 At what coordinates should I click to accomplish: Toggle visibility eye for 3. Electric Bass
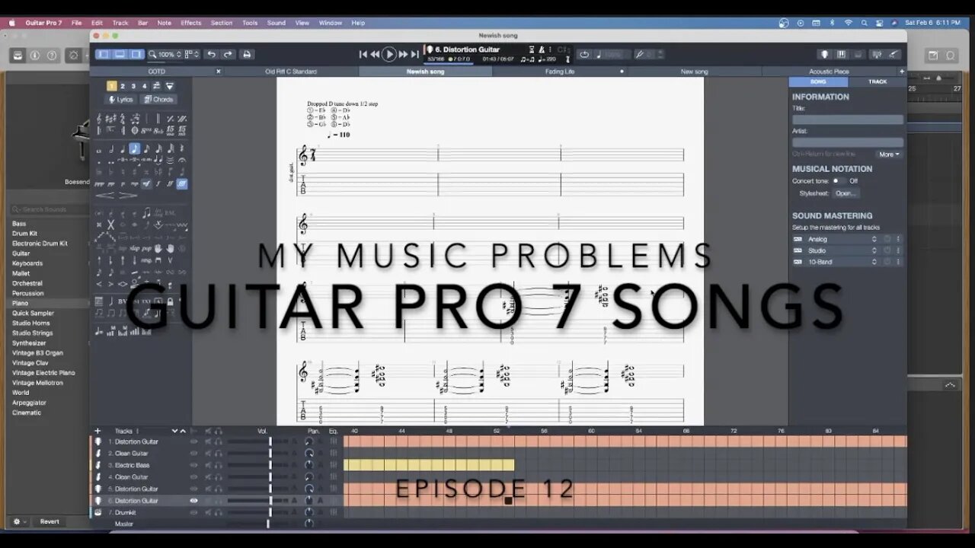pyautogui.click(x=193, y=465)
